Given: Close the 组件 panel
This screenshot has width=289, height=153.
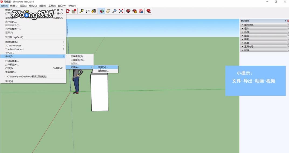Looking at the screenshot, I should coord(288,29).
